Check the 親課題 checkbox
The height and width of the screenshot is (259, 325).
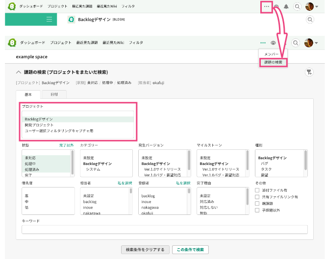(257, 203)
